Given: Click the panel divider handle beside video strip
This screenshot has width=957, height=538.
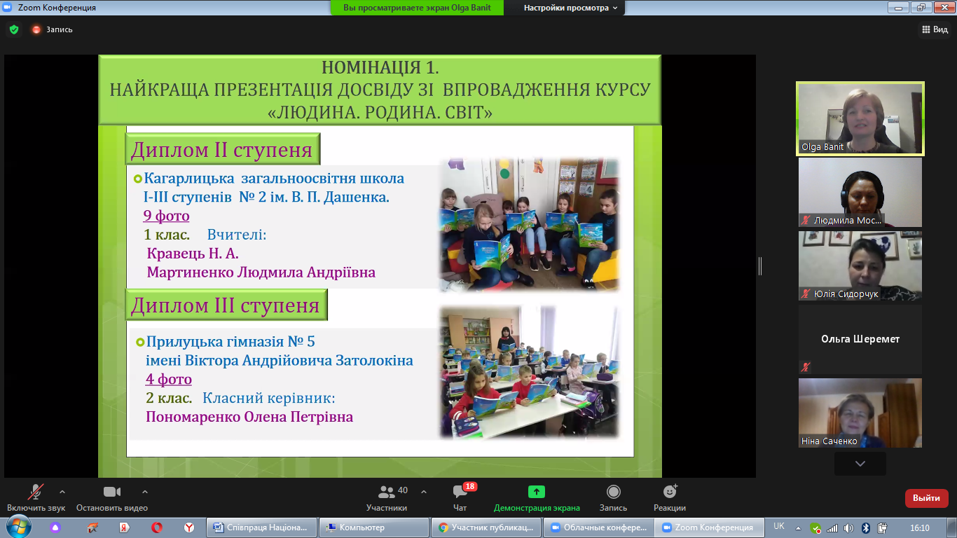Looking at the screenshot, I should pos(759,266).
